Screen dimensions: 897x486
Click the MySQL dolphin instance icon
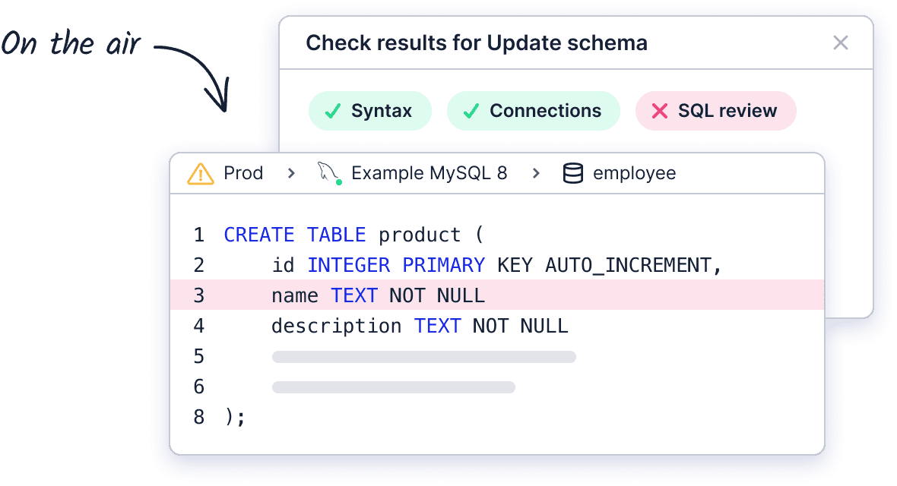coord(328,173)
